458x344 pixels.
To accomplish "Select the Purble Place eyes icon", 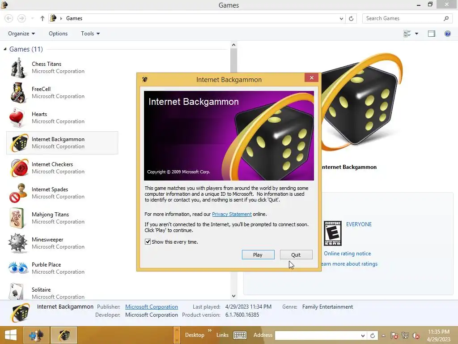I will (x=18, y=268).
